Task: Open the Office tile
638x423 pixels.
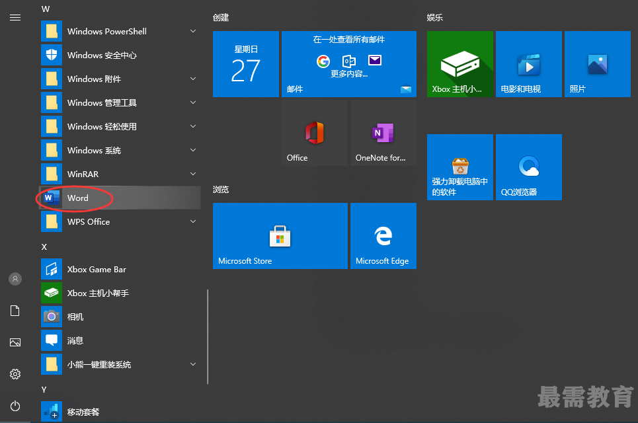Action: pyautogui.click(x=315, y=133)
